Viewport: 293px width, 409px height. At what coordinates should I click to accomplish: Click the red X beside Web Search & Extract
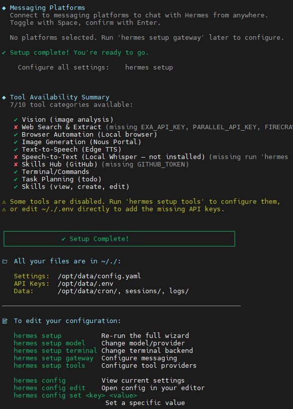pyautogui.click(x=16, y=127)
